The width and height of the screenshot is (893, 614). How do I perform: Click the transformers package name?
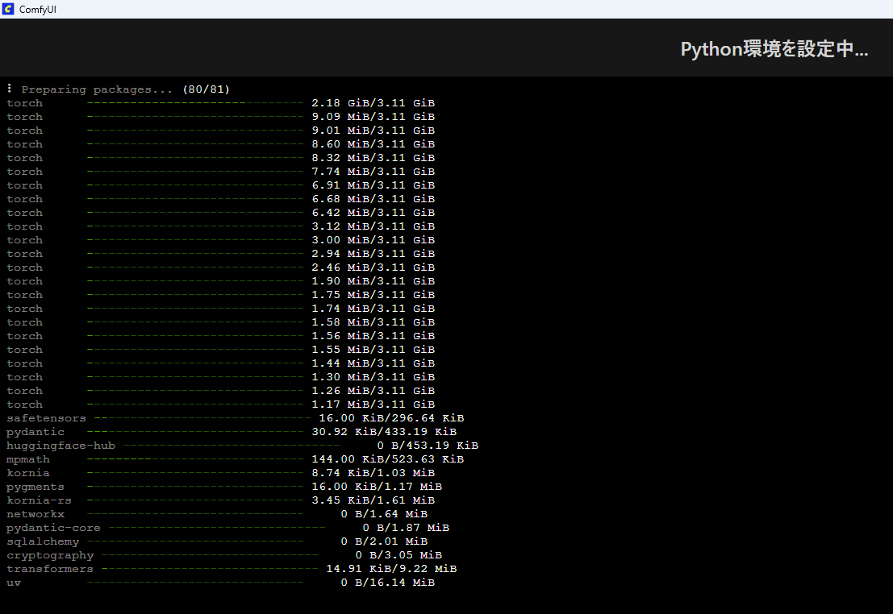49,569
